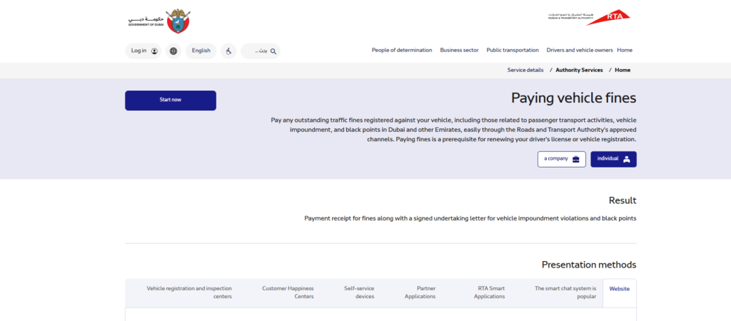Select Self-service devices tab
The image size is (731, 321).
click(x=359, y=292)
